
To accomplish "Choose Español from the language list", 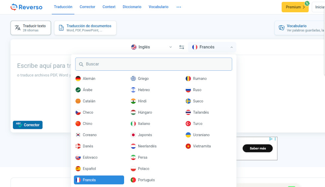I will pos(89,168).
